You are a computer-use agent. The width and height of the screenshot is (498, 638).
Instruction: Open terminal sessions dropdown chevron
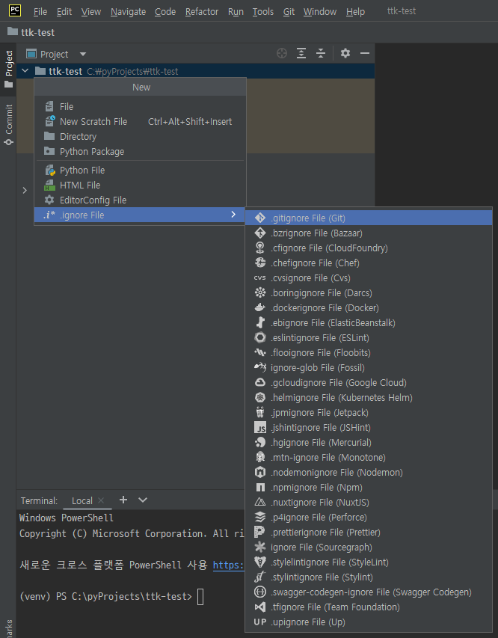point(143,500)
